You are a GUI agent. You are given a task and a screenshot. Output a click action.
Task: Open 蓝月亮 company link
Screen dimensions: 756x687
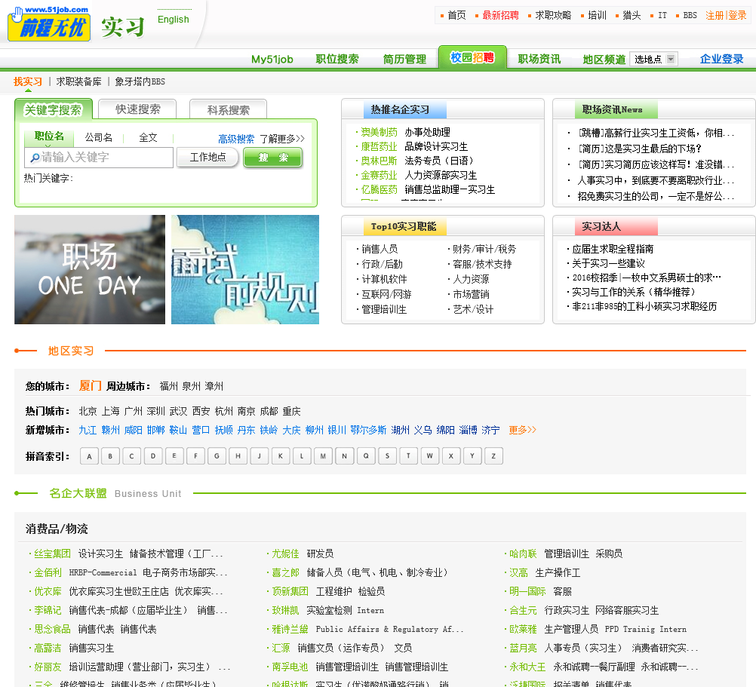tap(523, 649)
